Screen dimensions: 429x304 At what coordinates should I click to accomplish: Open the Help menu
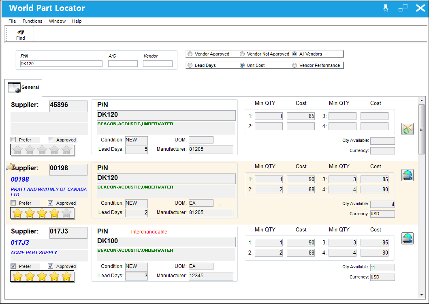(x=77, y=21)
